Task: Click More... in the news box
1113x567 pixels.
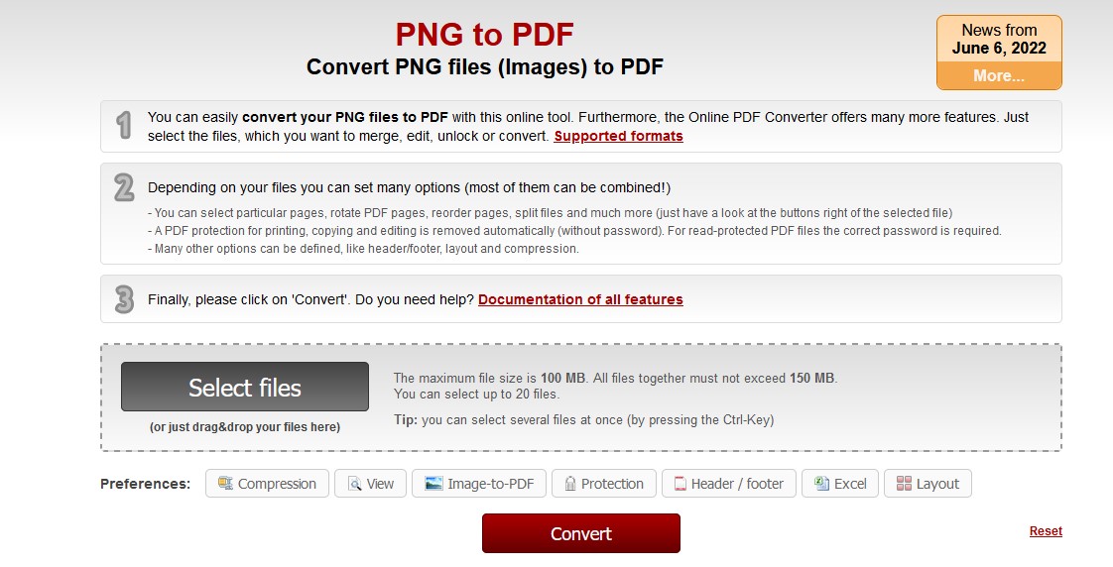Action: (999, 76)
